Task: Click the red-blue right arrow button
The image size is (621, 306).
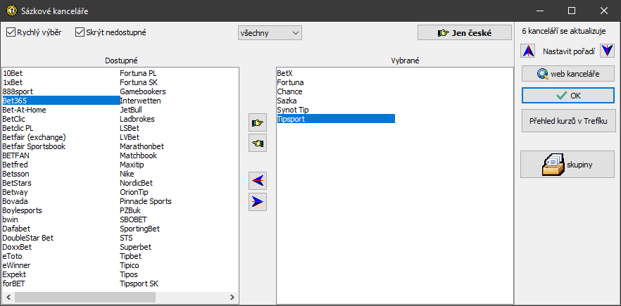Action: (258, 202)
